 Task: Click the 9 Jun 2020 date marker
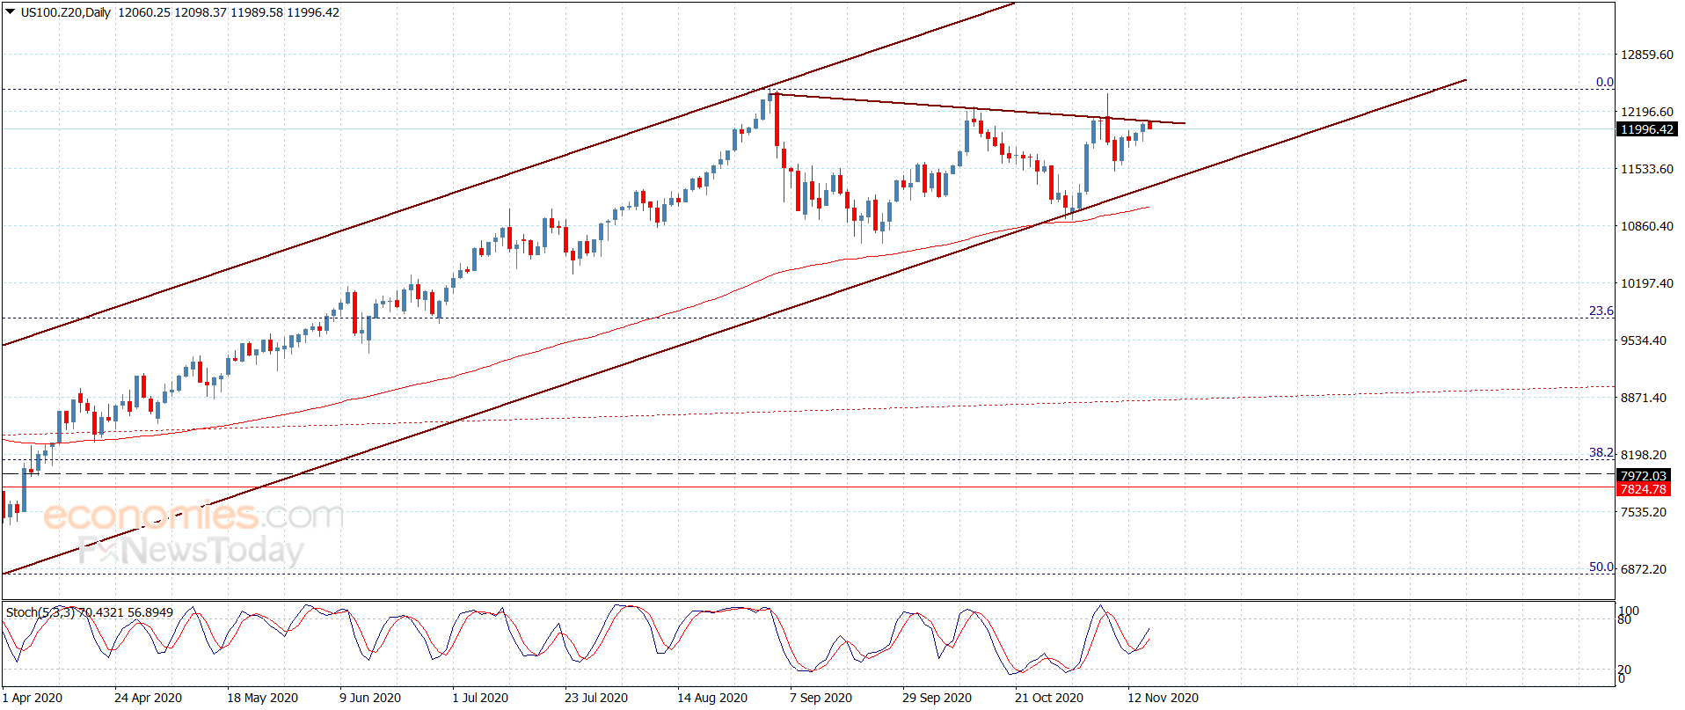370,698
